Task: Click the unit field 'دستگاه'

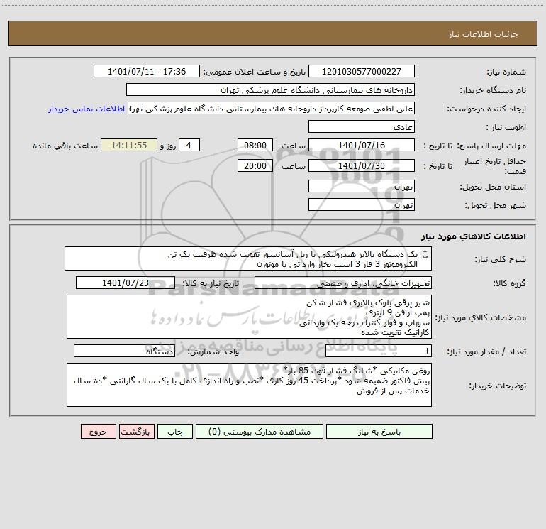Action: [124, 351]
